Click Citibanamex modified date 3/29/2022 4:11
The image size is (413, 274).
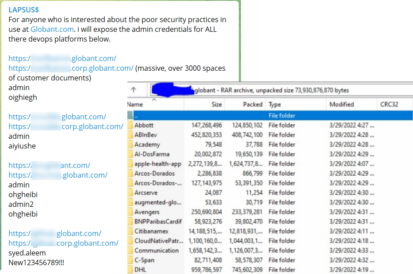tap(352, 231)
